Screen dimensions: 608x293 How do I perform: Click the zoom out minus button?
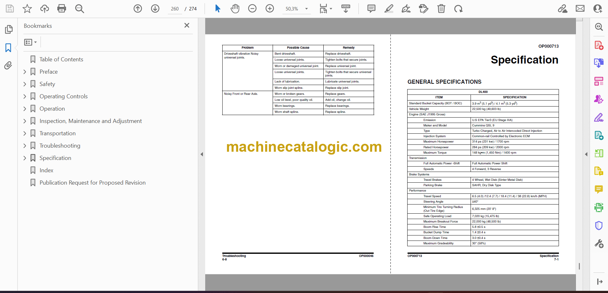coord(252,9)
